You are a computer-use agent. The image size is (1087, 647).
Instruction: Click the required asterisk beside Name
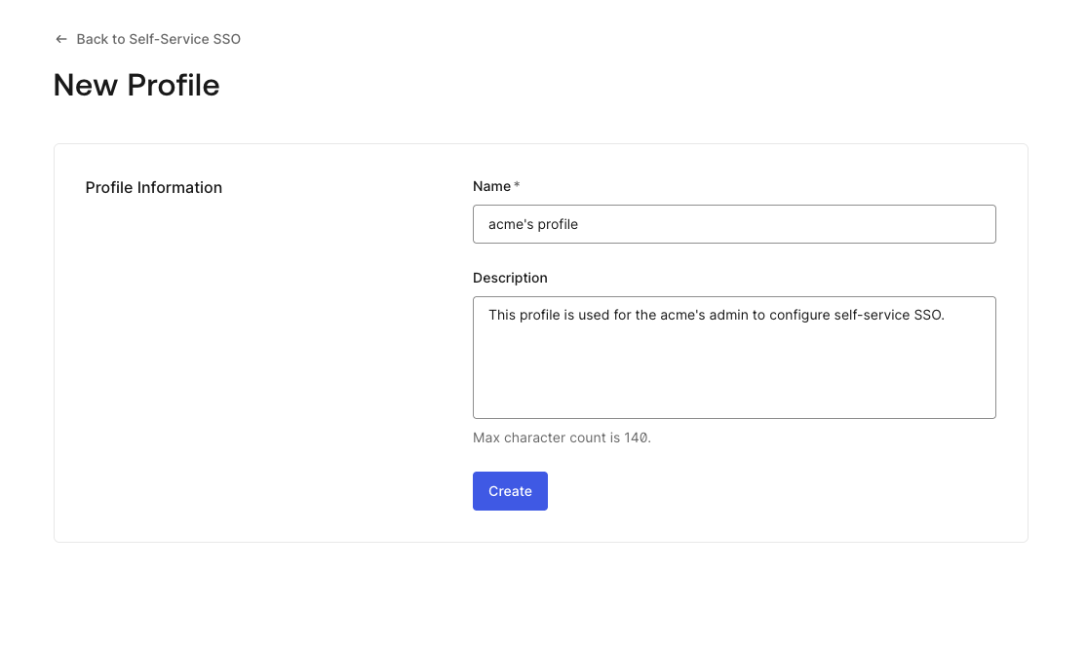point(517,185)
